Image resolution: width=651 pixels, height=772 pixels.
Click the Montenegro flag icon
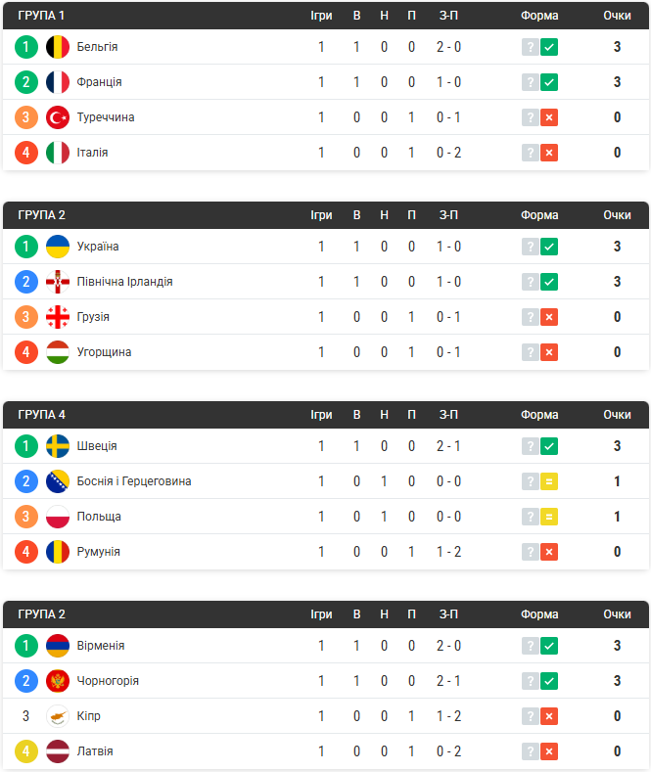pyautogui.click(x=58, y=681)
